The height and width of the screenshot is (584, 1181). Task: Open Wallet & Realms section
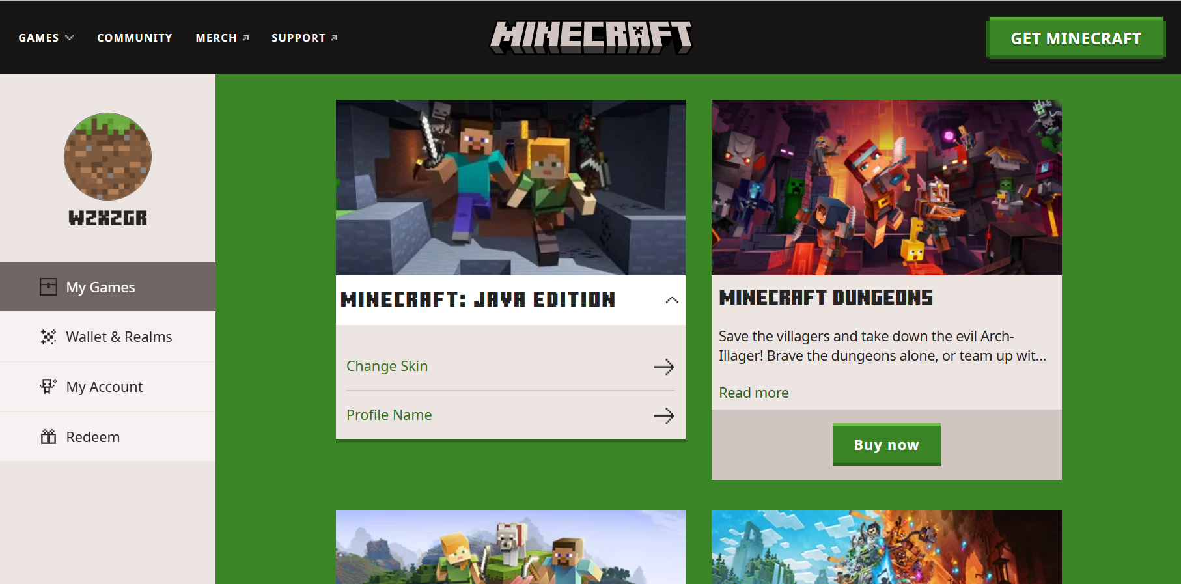click(108, 337)
